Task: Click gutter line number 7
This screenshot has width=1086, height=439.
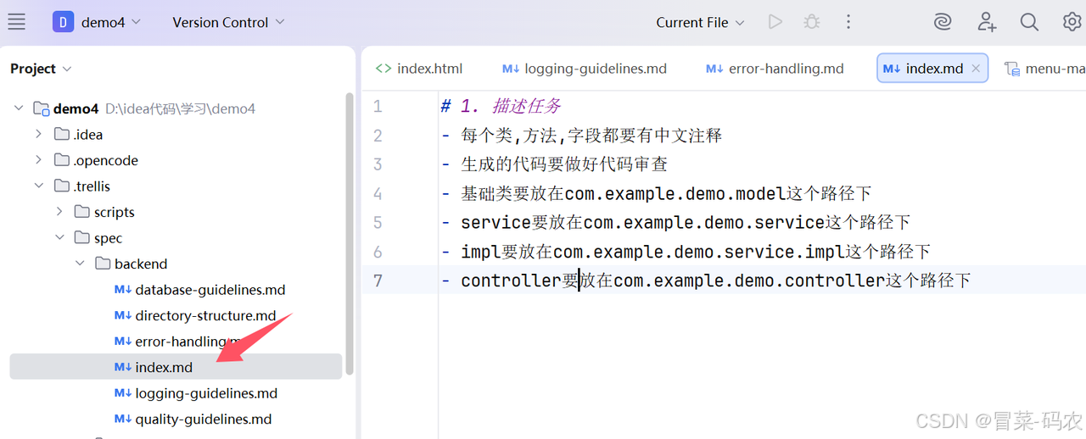Action: click(x=378, y=281)
